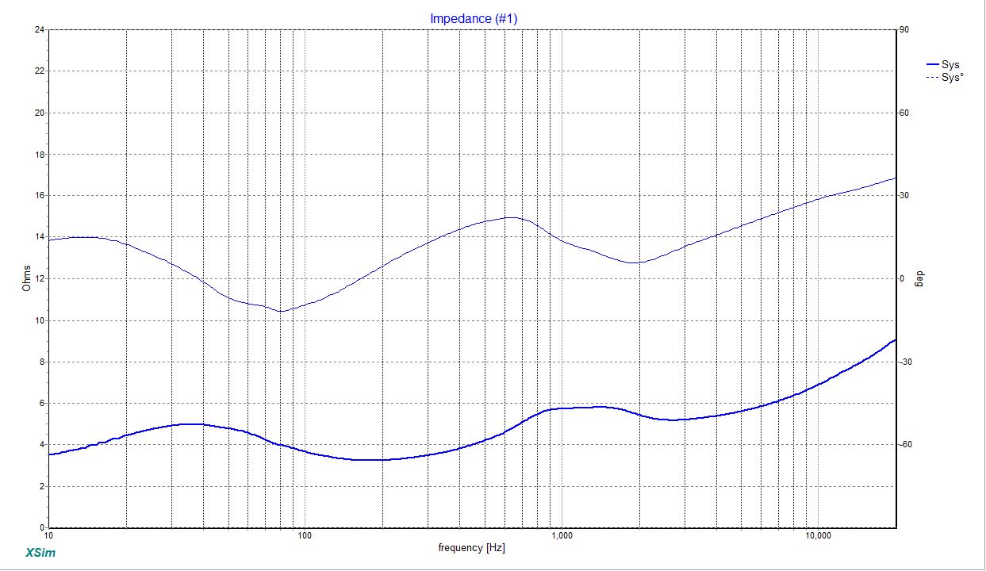Click the 10 frequency axis tick label
The image size is (986, 571).
49,537
